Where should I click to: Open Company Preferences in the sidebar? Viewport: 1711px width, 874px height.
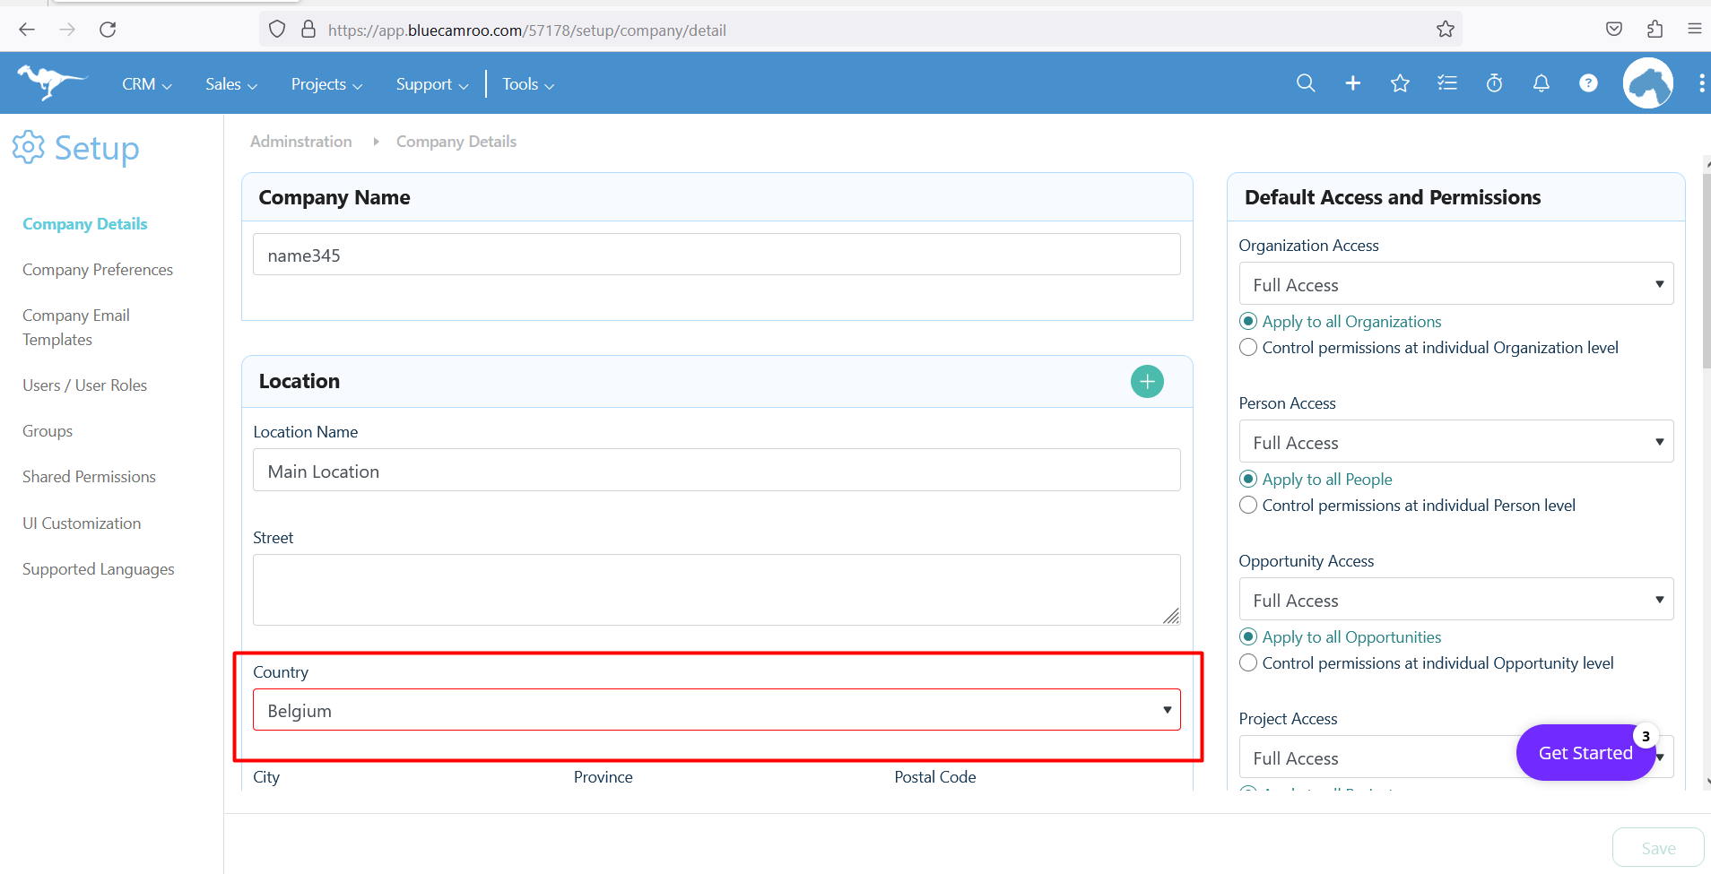98,270
